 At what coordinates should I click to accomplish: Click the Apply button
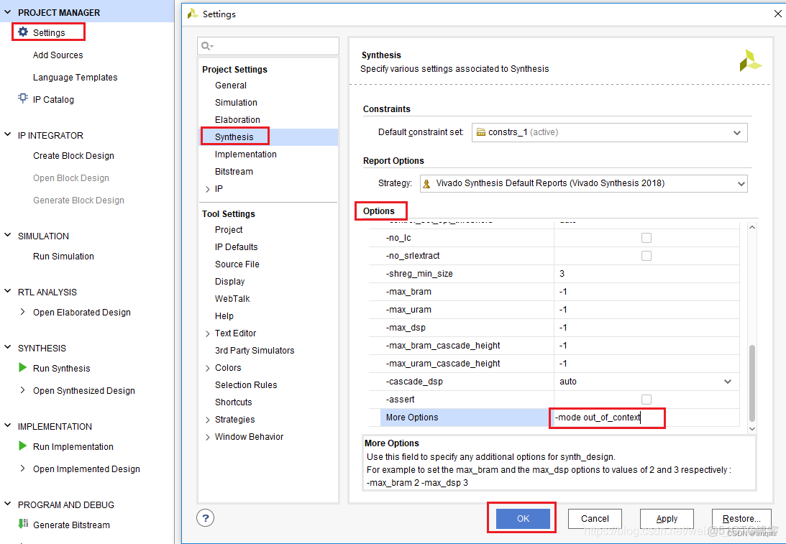[667, 518]
